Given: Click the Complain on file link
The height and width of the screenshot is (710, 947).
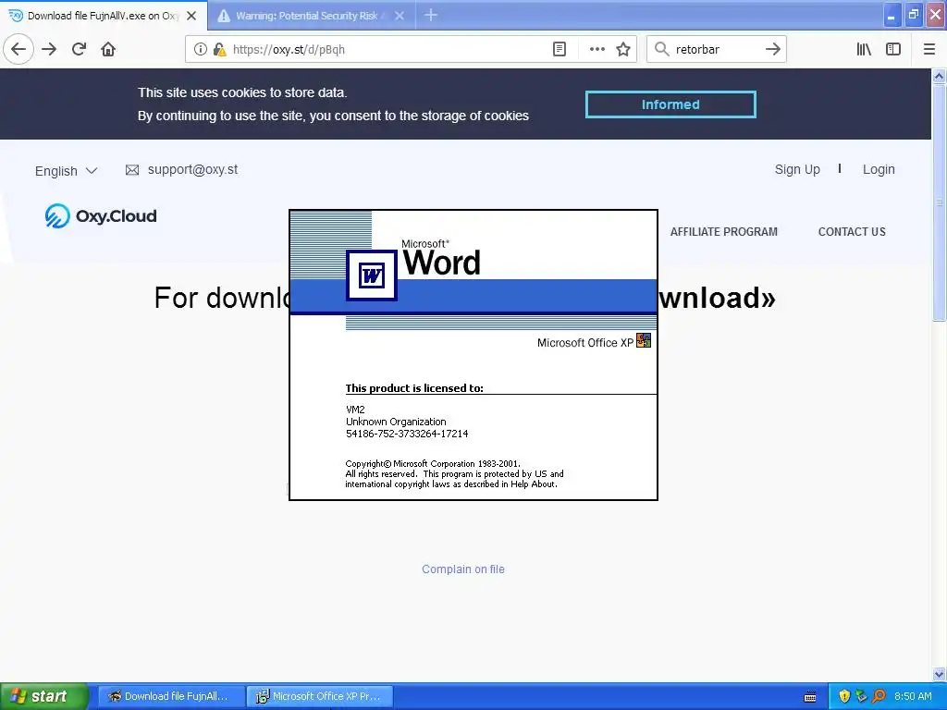Looking at the screenshot, I should click(x=462, y=569).
